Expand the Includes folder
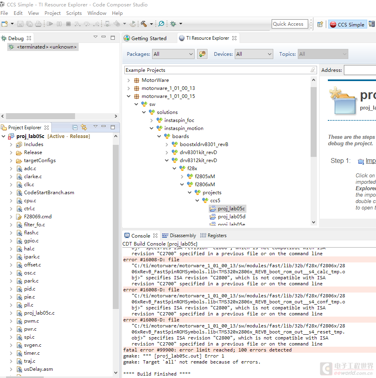 (11, 144)
